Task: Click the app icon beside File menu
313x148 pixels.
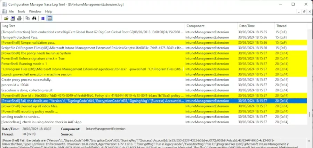Action: click(4, 11)
